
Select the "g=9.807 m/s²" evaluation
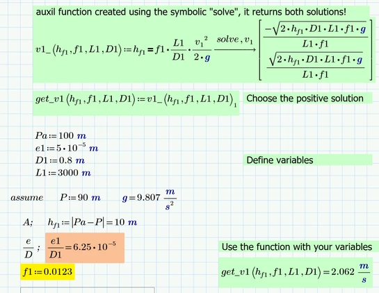150,199
